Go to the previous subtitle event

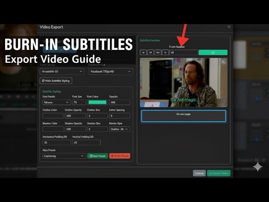151,53
